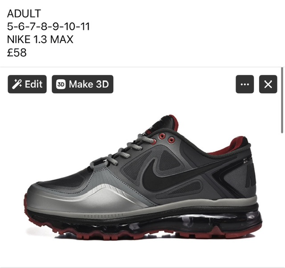Viewport: 285px width, 268px height.
Task: Open the Edit photo tool
Action: pyautogui.click(x=27, y=84)
